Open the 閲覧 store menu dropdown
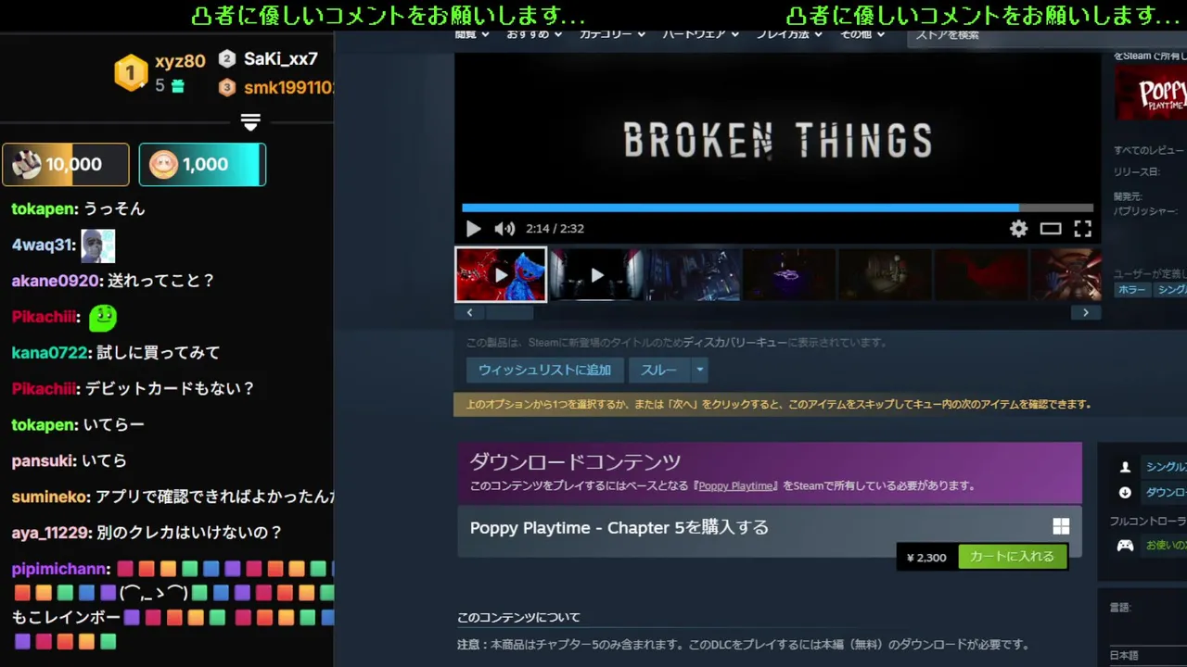Viewport: 1187px width, 667px height. [472, 34]
